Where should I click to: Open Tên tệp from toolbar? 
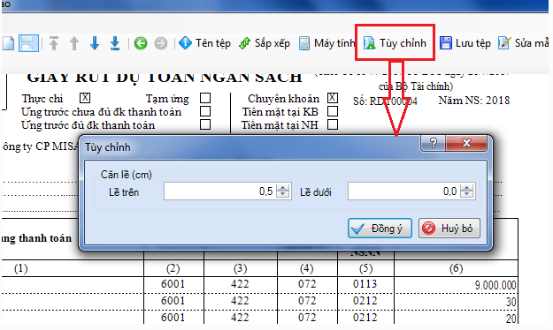pyautogui.click(x=204, y=43)
